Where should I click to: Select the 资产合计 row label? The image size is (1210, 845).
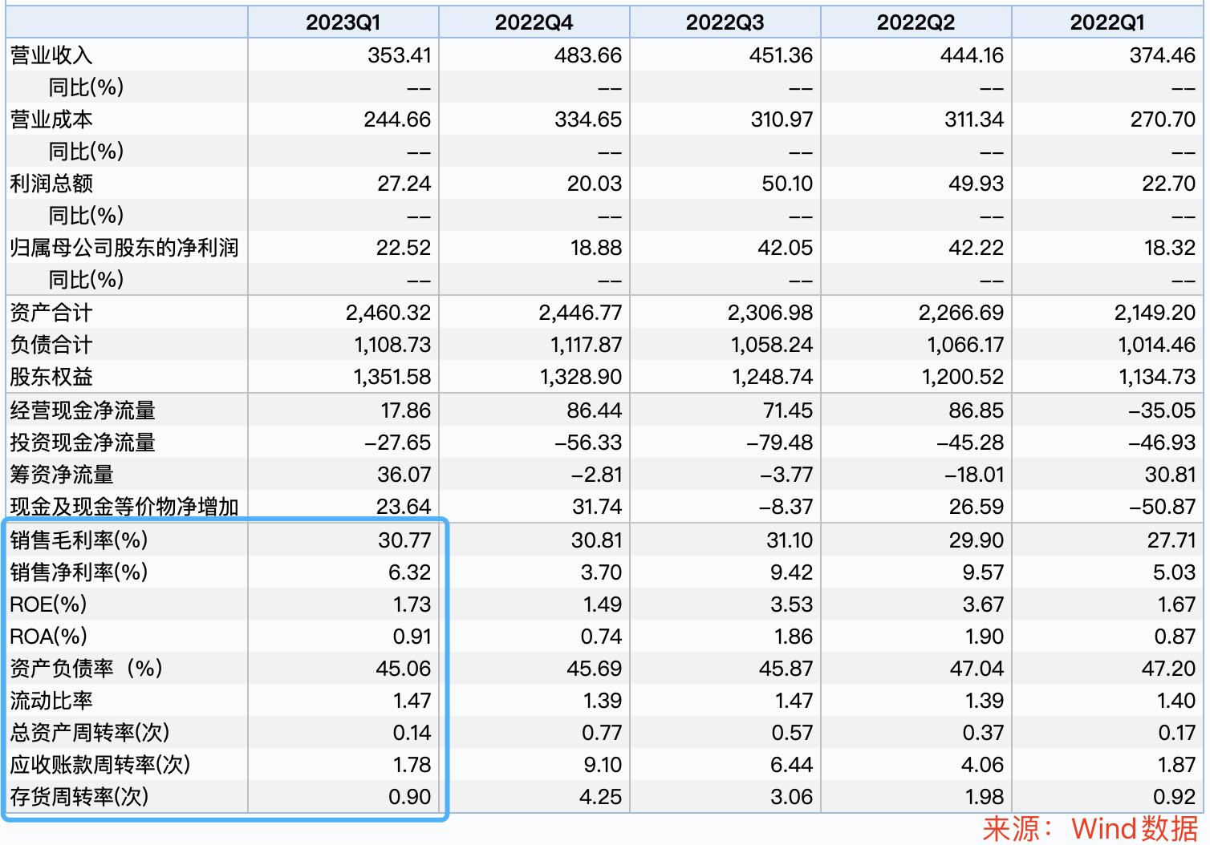point(51,313)
